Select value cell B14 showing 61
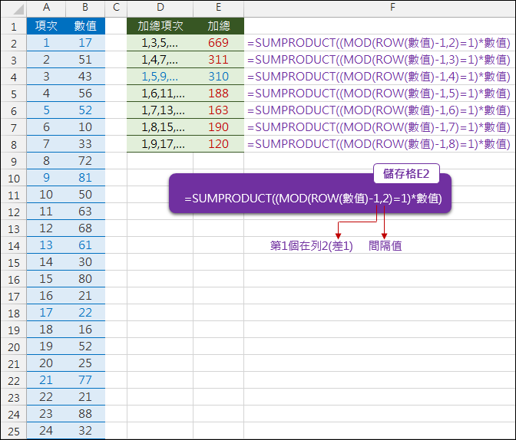Image resolution: width=516 pixels, height=440 pixels. click(x=85, y=245)
